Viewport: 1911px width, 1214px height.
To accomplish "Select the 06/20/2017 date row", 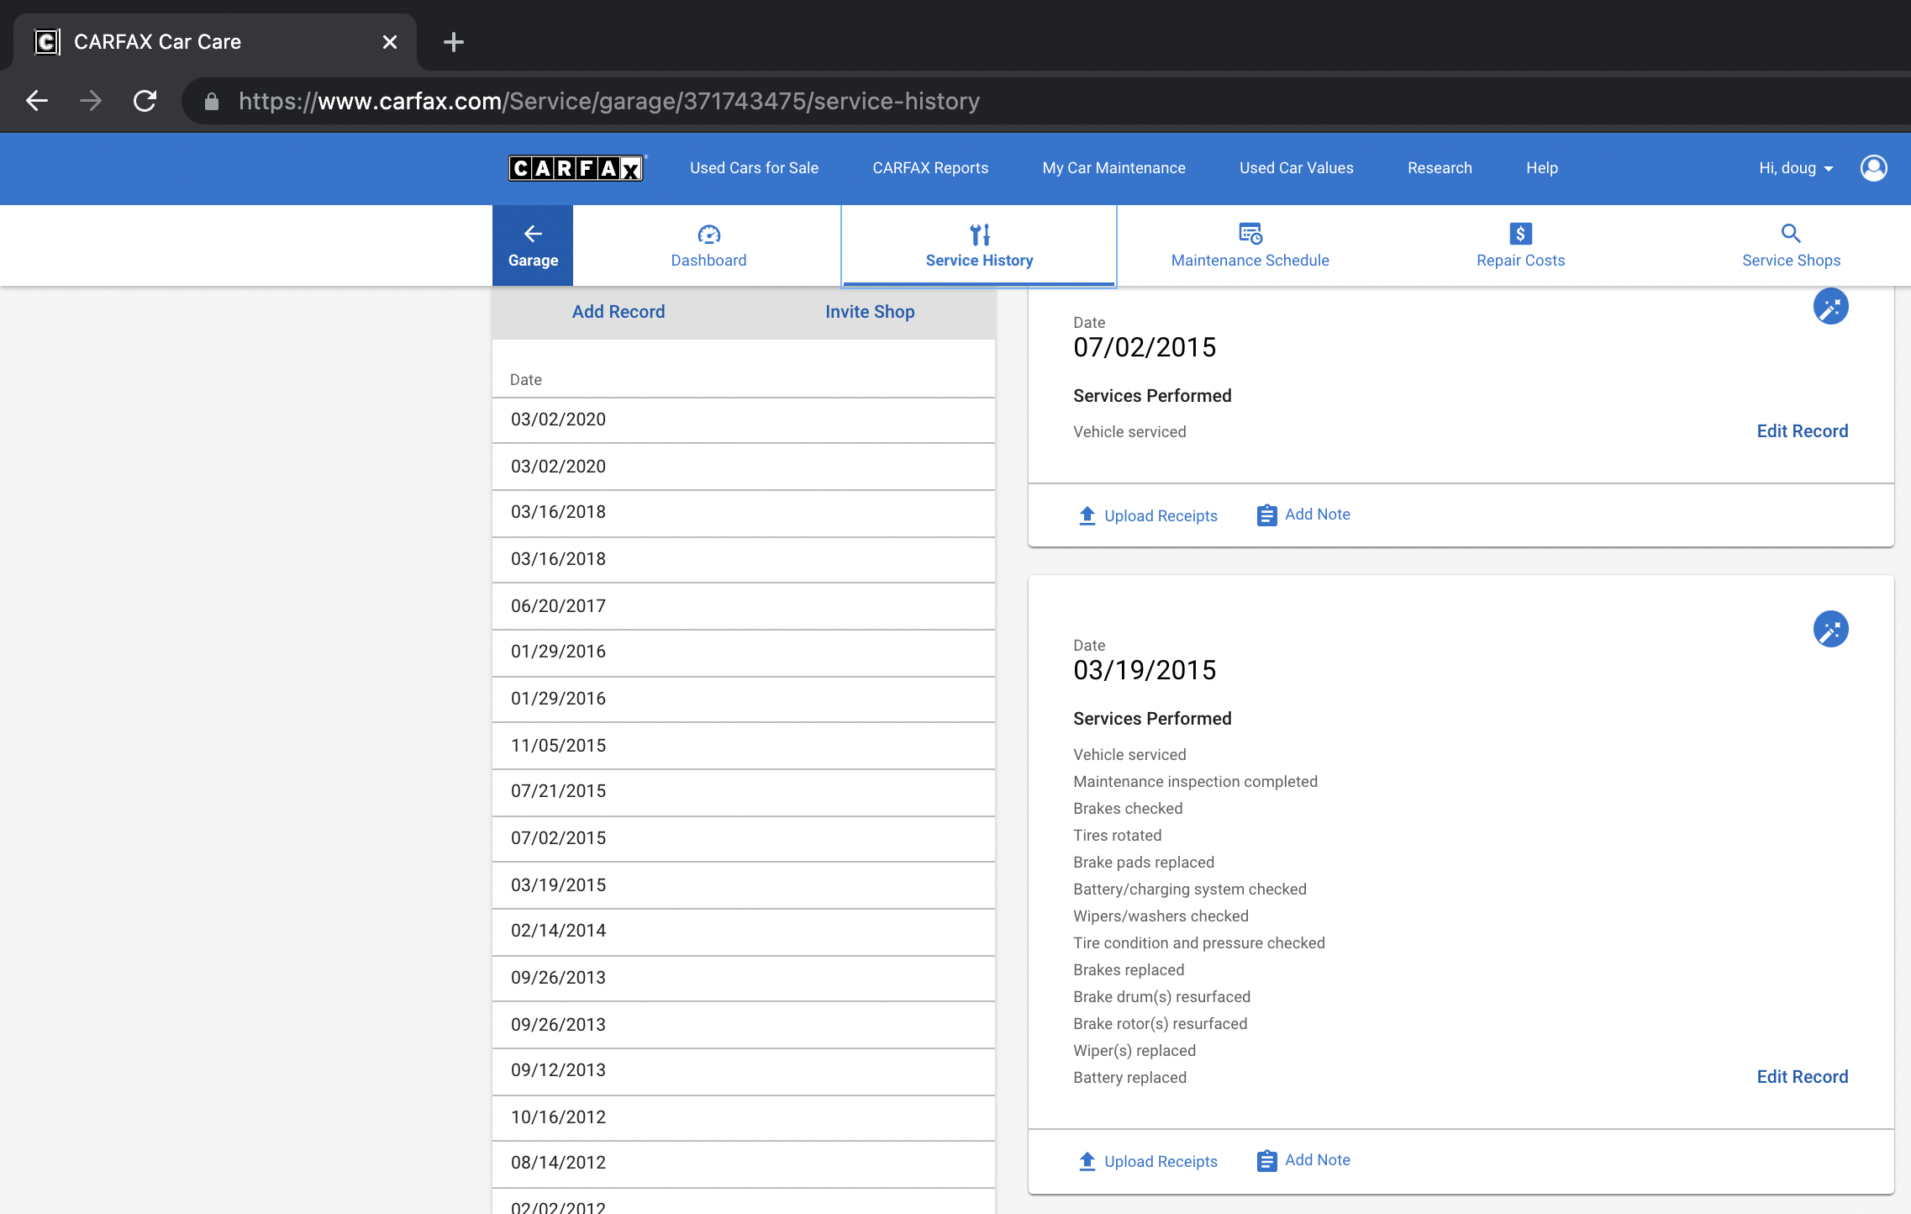I will coord(744,606).
